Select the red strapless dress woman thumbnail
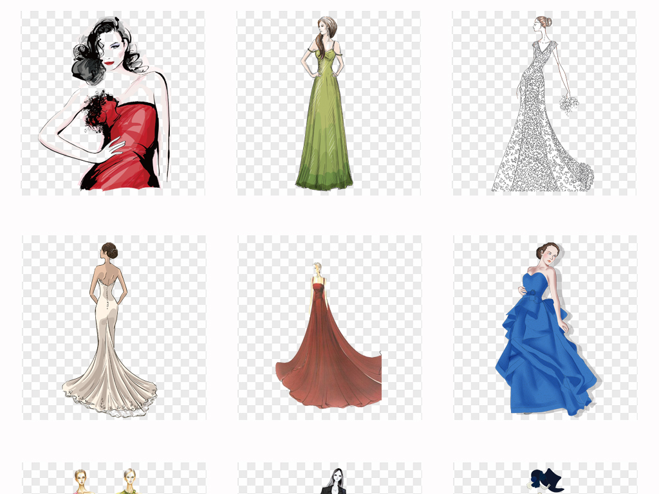659x494 pixels. click(113, 103)
